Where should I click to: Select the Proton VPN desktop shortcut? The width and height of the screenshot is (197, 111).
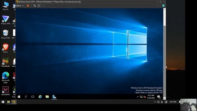point(6,20)
